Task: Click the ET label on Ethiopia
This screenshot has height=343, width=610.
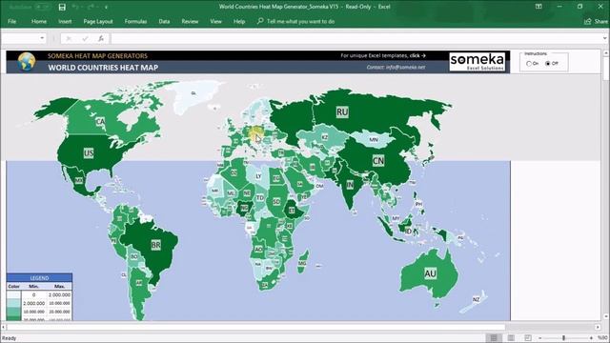Action: [x=292, y=211]
